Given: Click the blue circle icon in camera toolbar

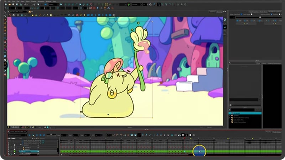Looking at the screenshot, I should [99, 15].
